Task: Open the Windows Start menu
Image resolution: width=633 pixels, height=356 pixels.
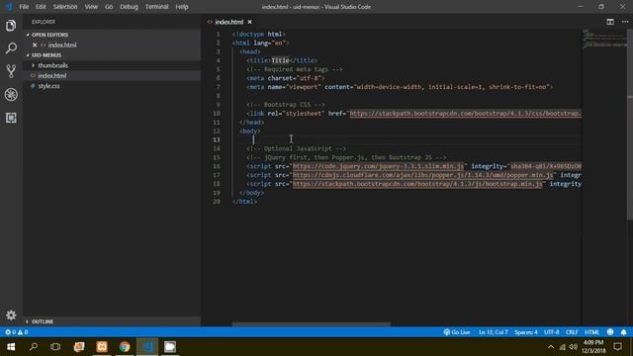Action: (x=11, y=347)
